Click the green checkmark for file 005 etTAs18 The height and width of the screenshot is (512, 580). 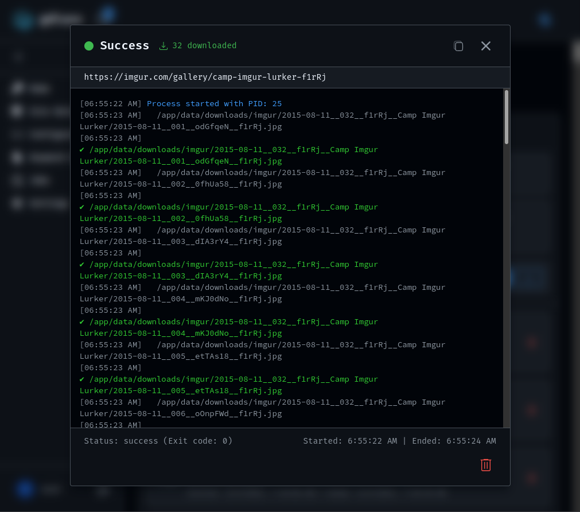pyautogui.click(x=82, y=379)
